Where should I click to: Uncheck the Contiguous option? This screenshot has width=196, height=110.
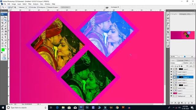click(38, 7)
